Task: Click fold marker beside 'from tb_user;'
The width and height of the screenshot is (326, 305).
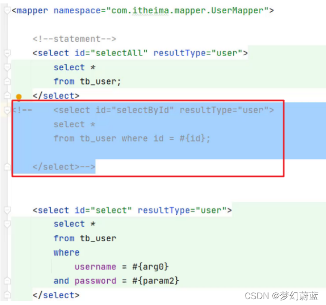Action: tap(7, 81)
